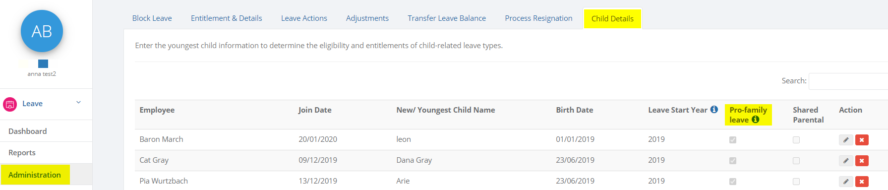The height and width of the screenshot is (190, 888).
Task: Delete Pia Wurtzbach's child record
Action: 862,182
